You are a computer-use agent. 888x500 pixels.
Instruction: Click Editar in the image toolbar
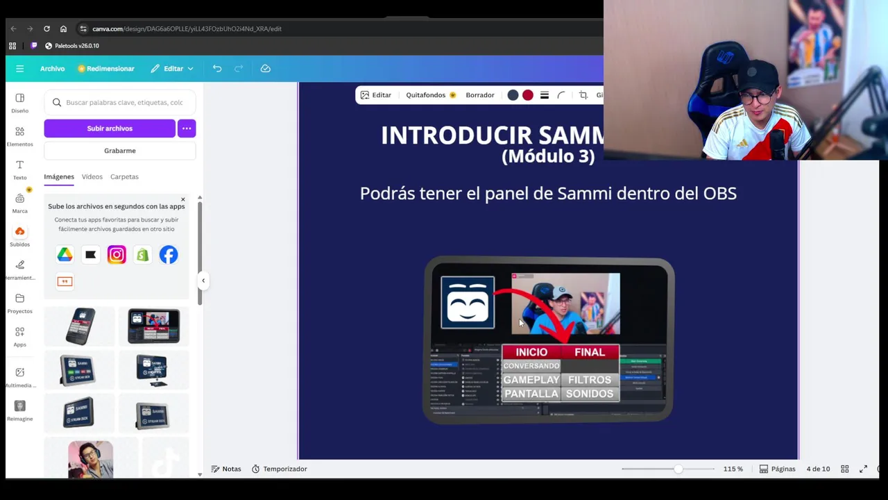(x=376, y=95)
